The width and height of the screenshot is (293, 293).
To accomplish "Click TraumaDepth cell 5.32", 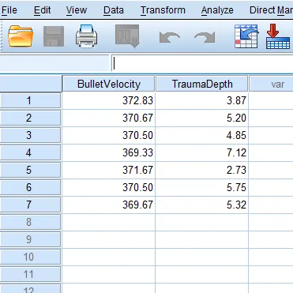I will pos(202,205).
